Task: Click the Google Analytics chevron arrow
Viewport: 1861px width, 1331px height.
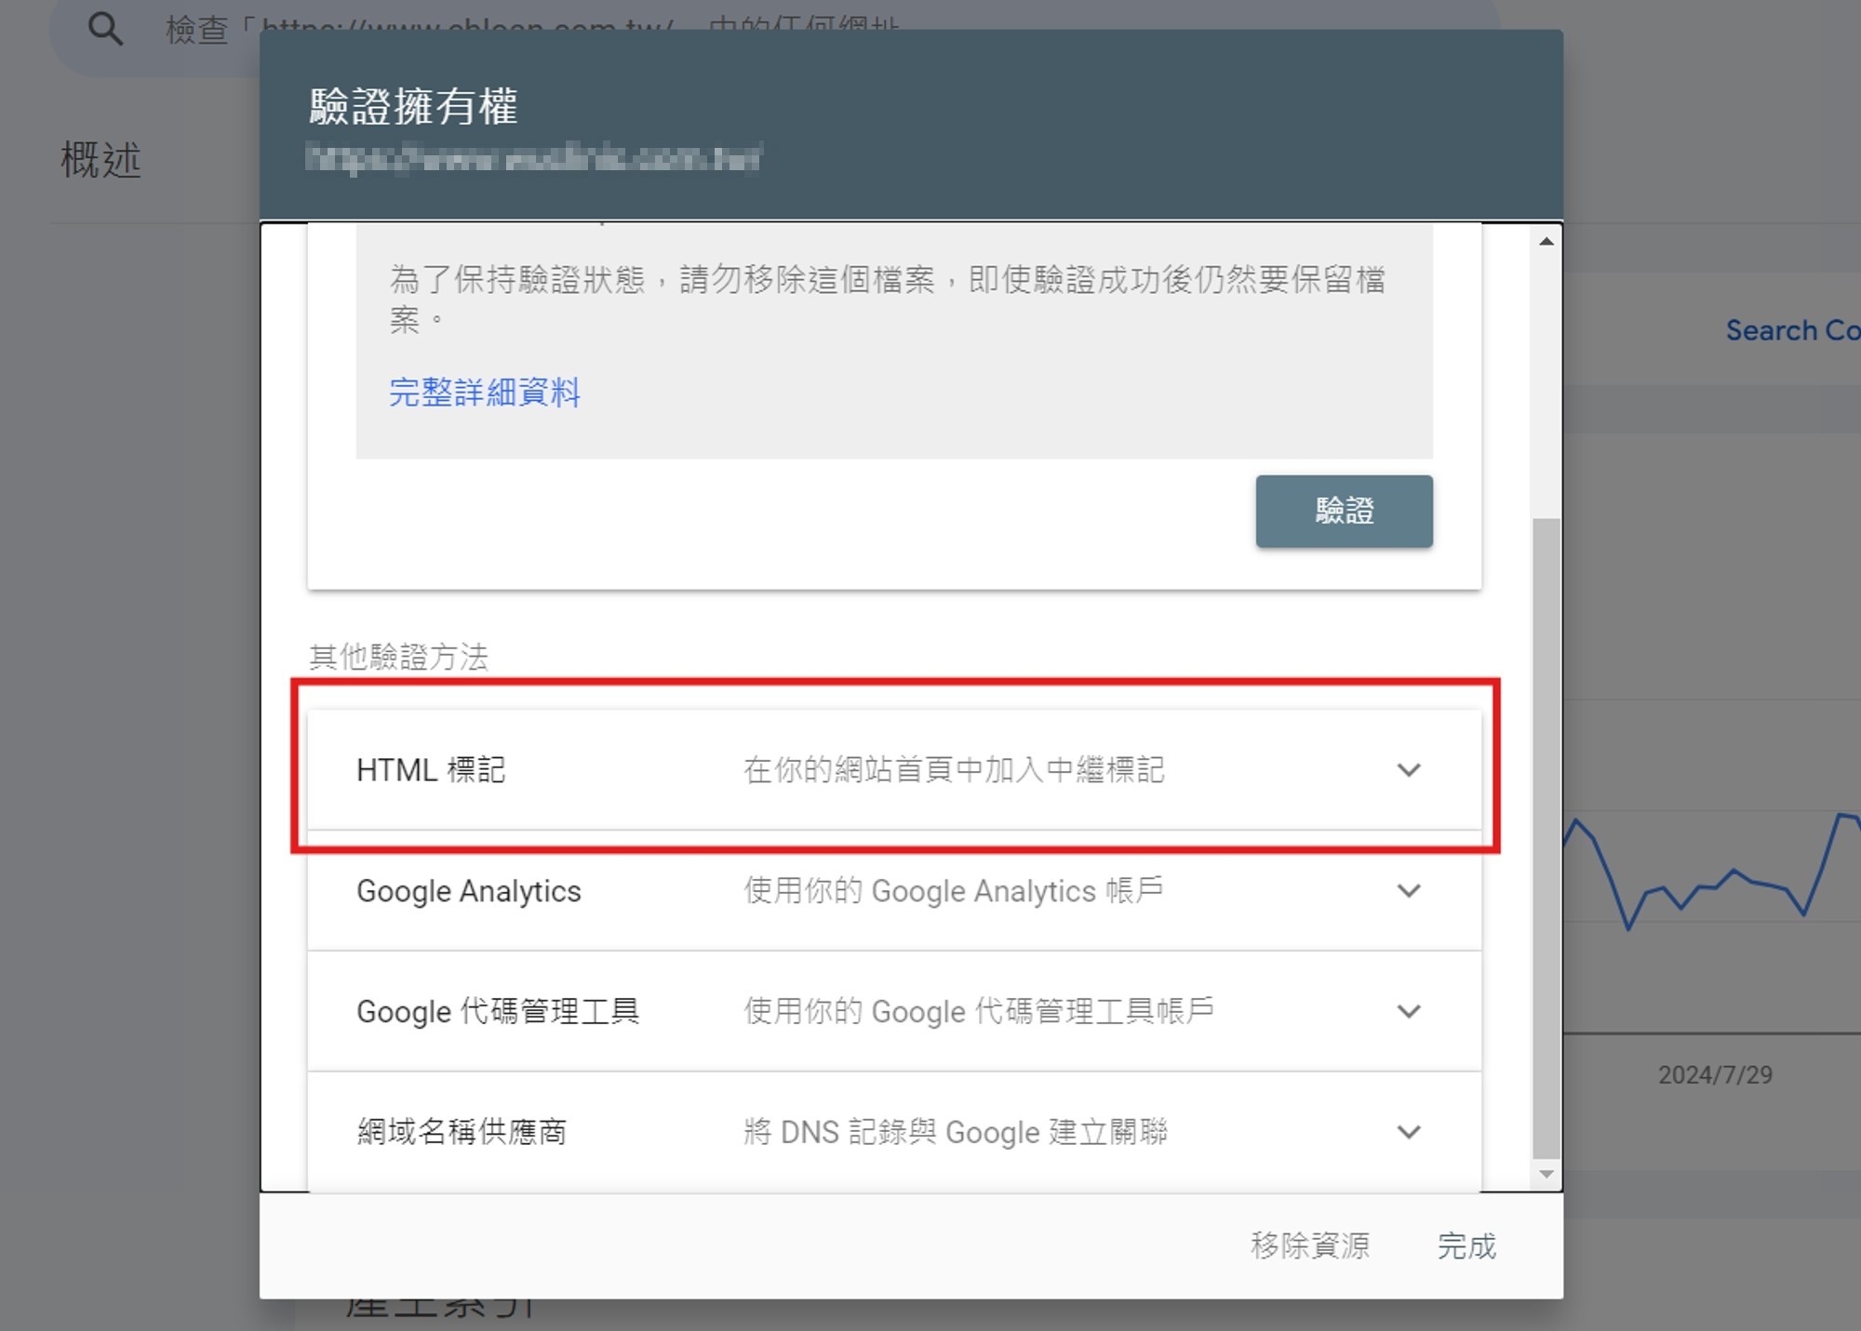Action: coord(1409,891)
